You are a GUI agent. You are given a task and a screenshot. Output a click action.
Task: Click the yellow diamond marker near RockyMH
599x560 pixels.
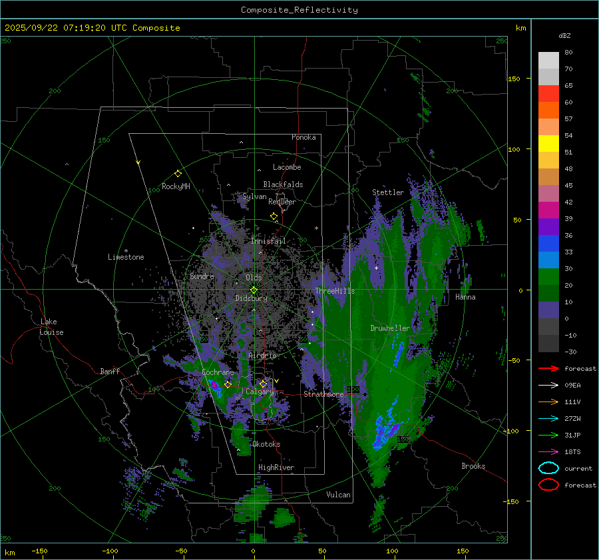pos(178,173)
